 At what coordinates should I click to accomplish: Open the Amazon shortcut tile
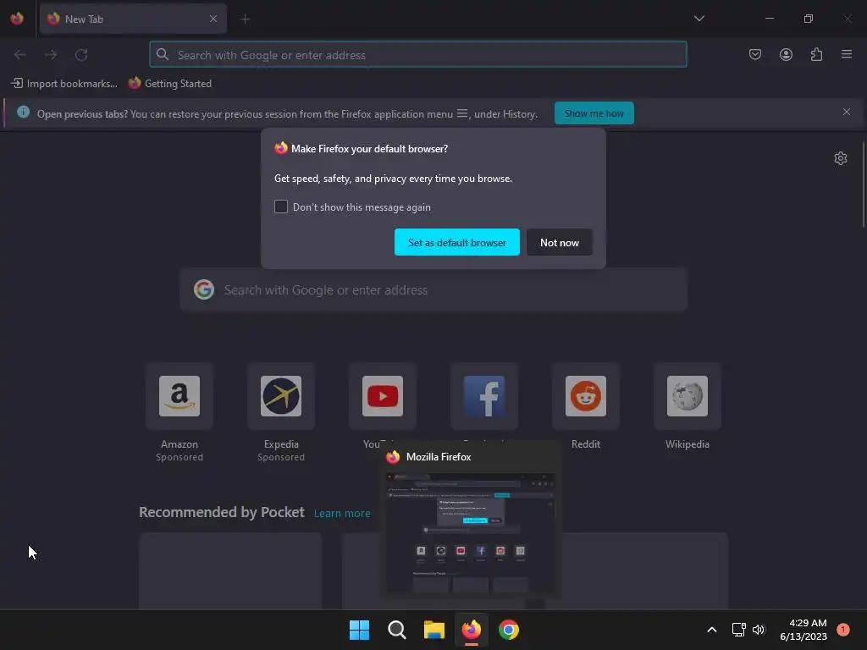pyautogui.click(x=179, y=396)
